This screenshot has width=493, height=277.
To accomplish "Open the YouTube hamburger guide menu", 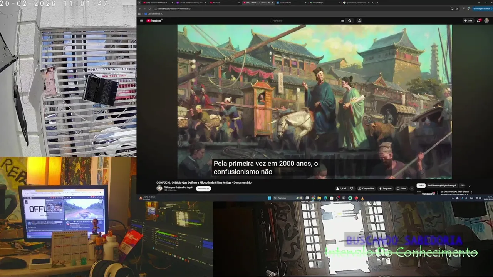I will 141,21.
